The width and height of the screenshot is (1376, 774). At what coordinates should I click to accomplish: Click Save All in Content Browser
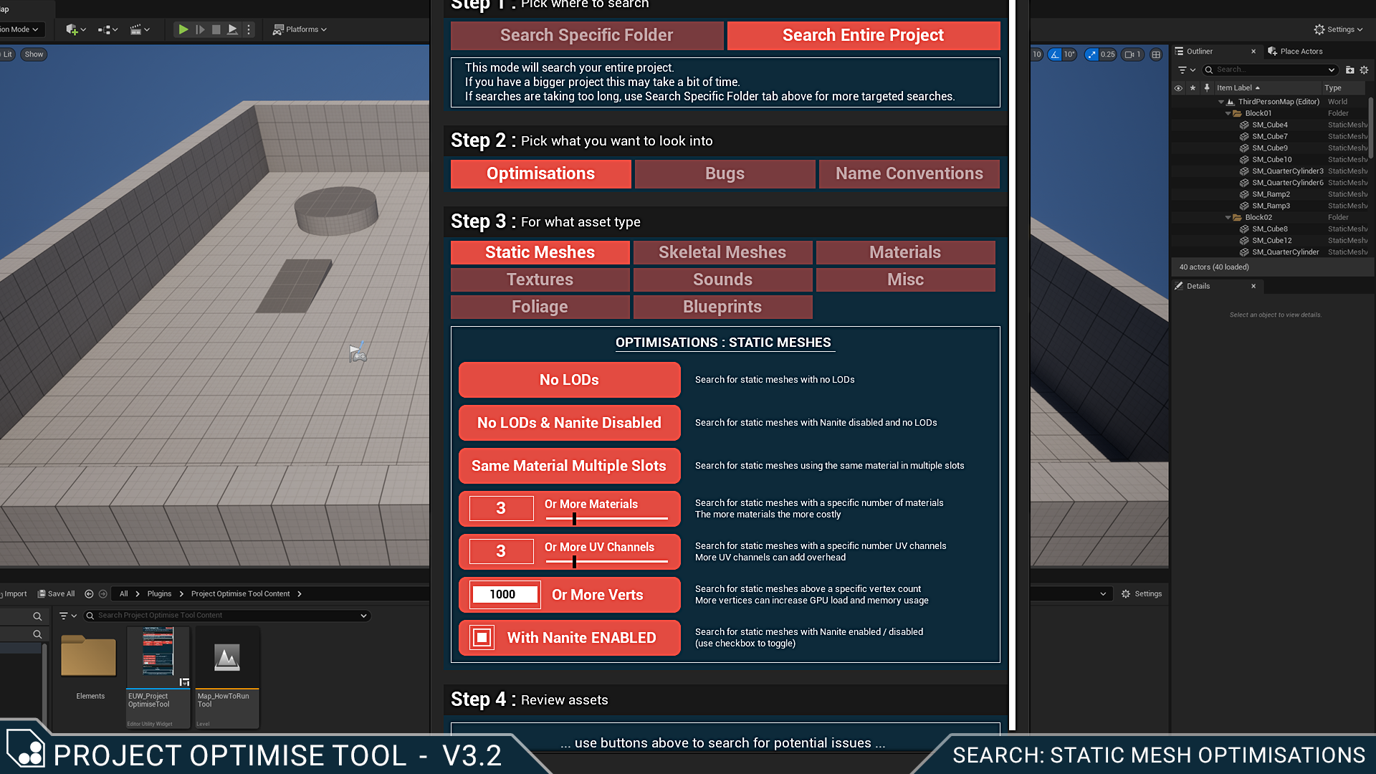[56, 593]
